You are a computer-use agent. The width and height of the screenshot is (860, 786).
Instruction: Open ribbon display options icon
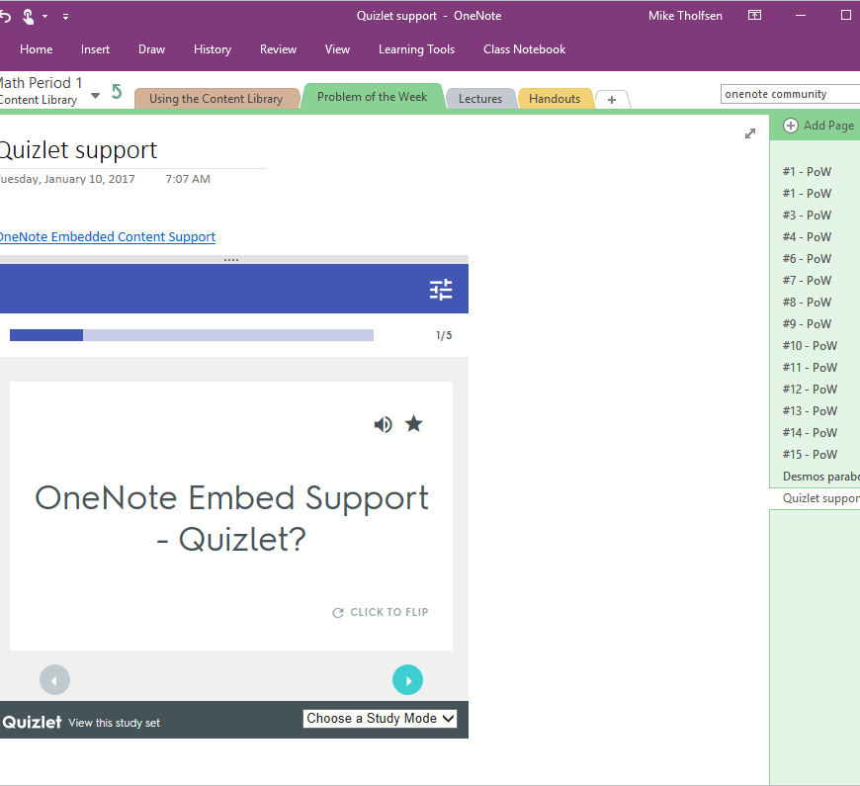tap(754, 16)
